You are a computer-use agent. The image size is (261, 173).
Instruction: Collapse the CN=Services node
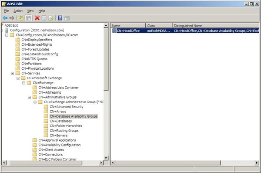click(x=12, y=73)
